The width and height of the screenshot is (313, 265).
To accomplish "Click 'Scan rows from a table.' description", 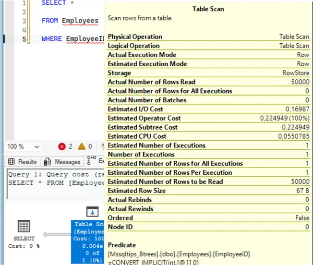I will [x=140, y=18].
